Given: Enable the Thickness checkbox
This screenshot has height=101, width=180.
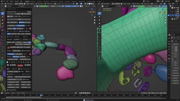Looking at the screenshot, I should coord(8,37).
